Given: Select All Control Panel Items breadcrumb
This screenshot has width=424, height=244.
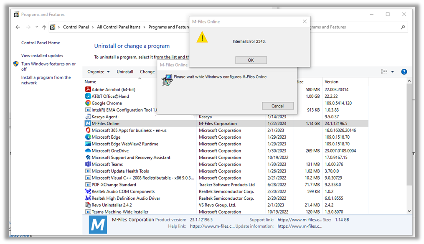Looking at the screenshot, I should [x=119, y=27].
